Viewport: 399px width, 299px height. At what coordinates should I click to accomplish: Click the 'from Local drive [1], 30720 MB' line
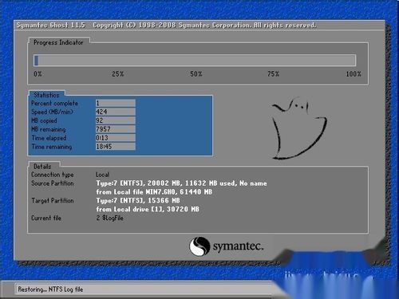(148, 209)
